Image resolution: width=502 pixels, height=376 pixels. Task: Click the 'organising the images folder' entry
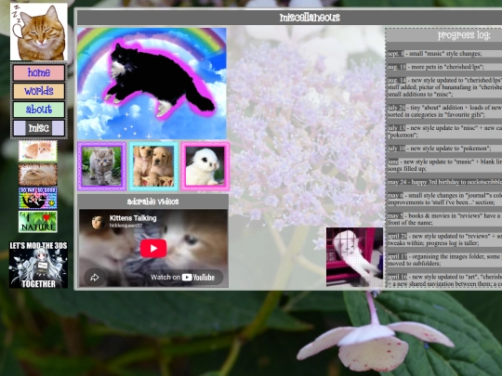point(444,260)
